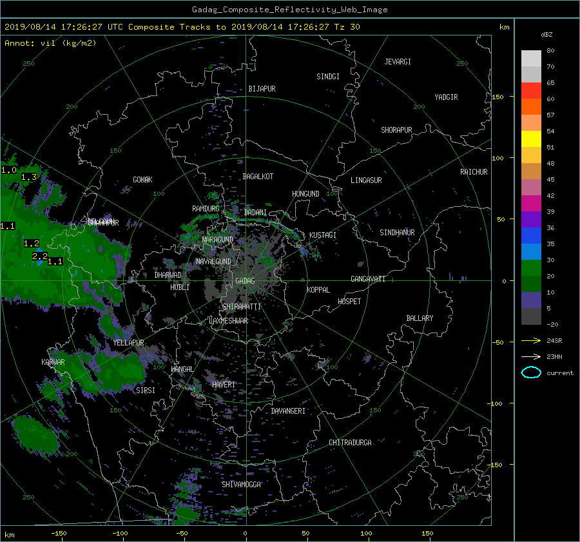Click the YADGIR city label
Image resolution: width=580 pixels, height=542 pixels.
tap(446, 97)
